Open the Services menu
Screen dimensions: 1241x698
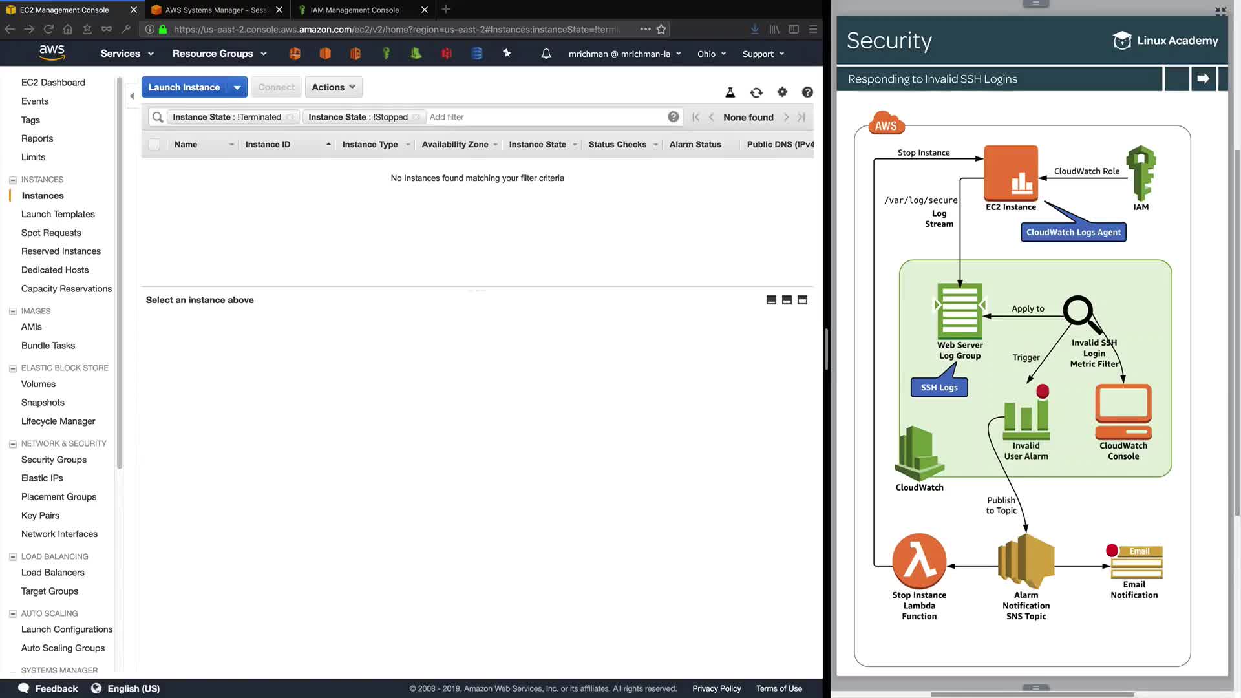(x=127, y=54)
